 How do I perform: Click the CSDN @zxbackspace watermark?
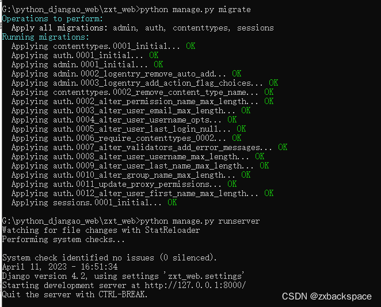pyautogui.click(x=326, y=296)
